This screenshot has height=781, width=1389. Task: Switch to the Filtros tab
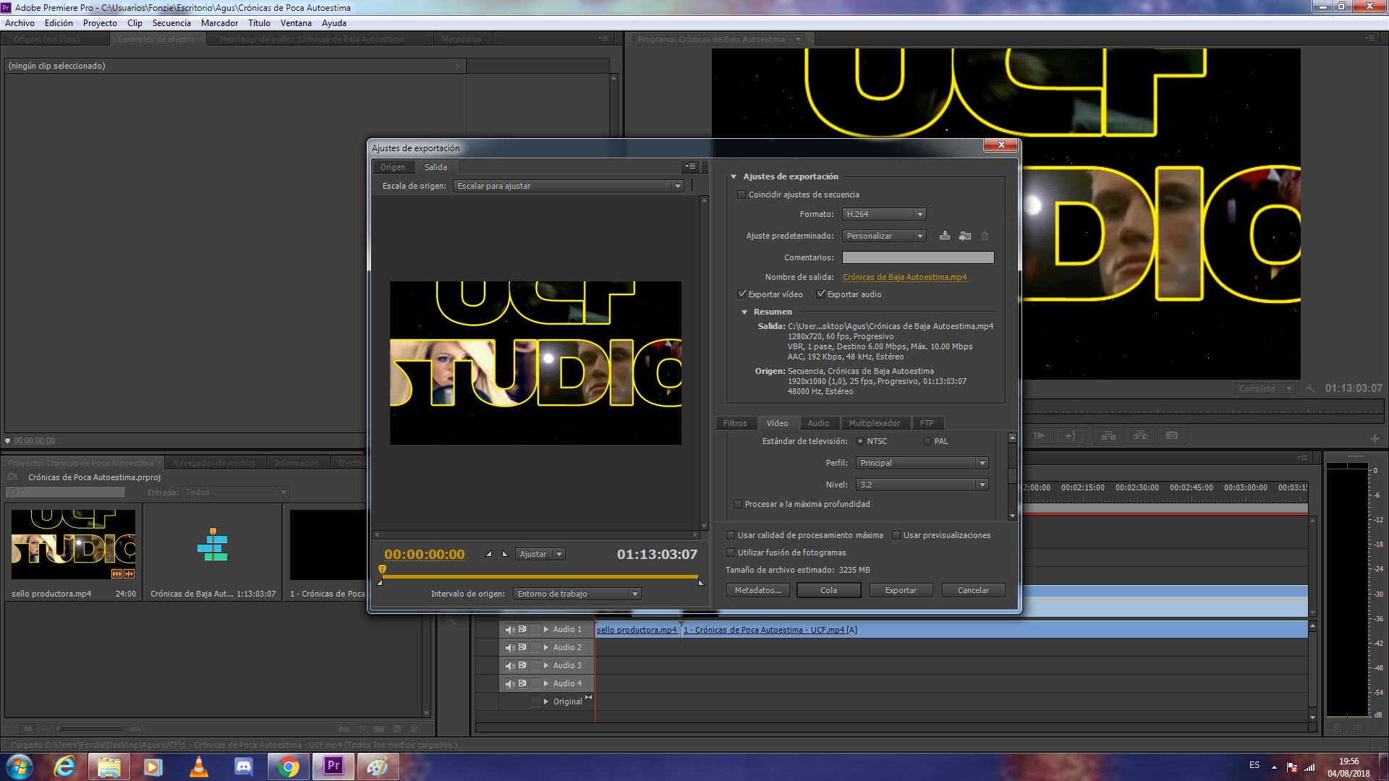coord(735,423)
